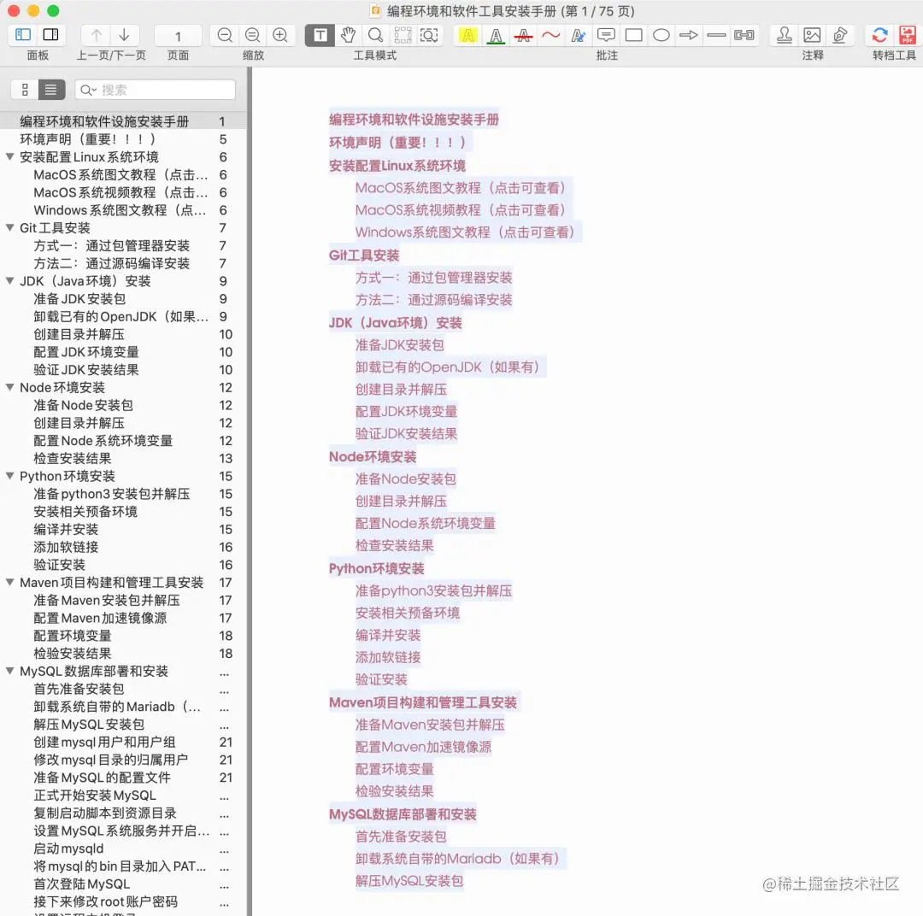
Task: Select the Text tool mode
Action: point(320,35)
